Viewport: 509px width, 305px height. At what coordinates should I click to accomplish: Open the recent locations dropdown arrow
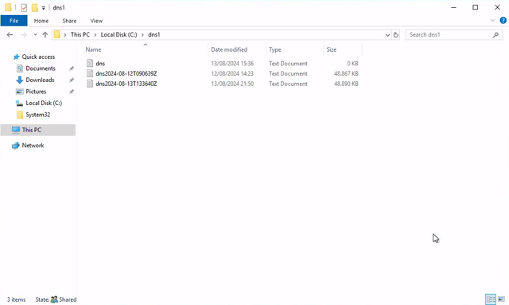point(35,35)
